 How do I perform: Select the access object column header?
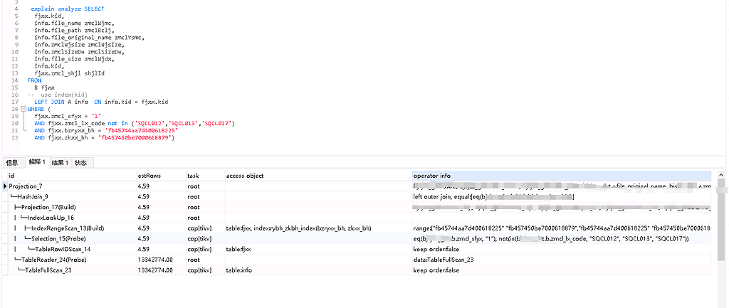(317, 175)
